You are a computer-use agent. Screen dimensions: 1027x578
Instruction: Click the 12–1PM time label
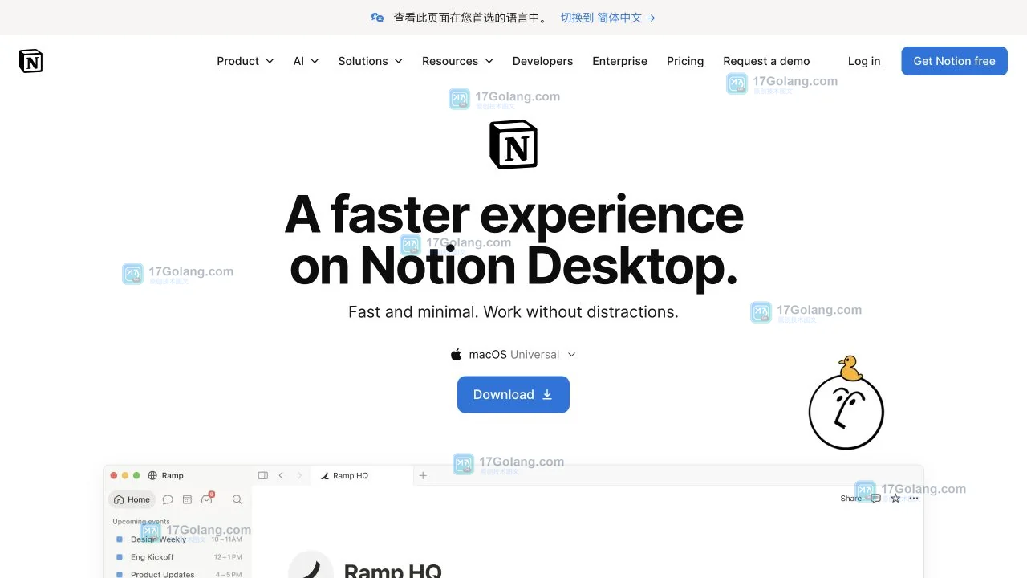tap(228, 557)
